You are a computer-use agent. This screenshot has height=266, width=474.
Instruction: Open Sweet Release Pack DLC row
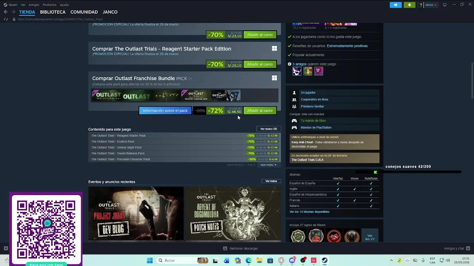point(184,153)
